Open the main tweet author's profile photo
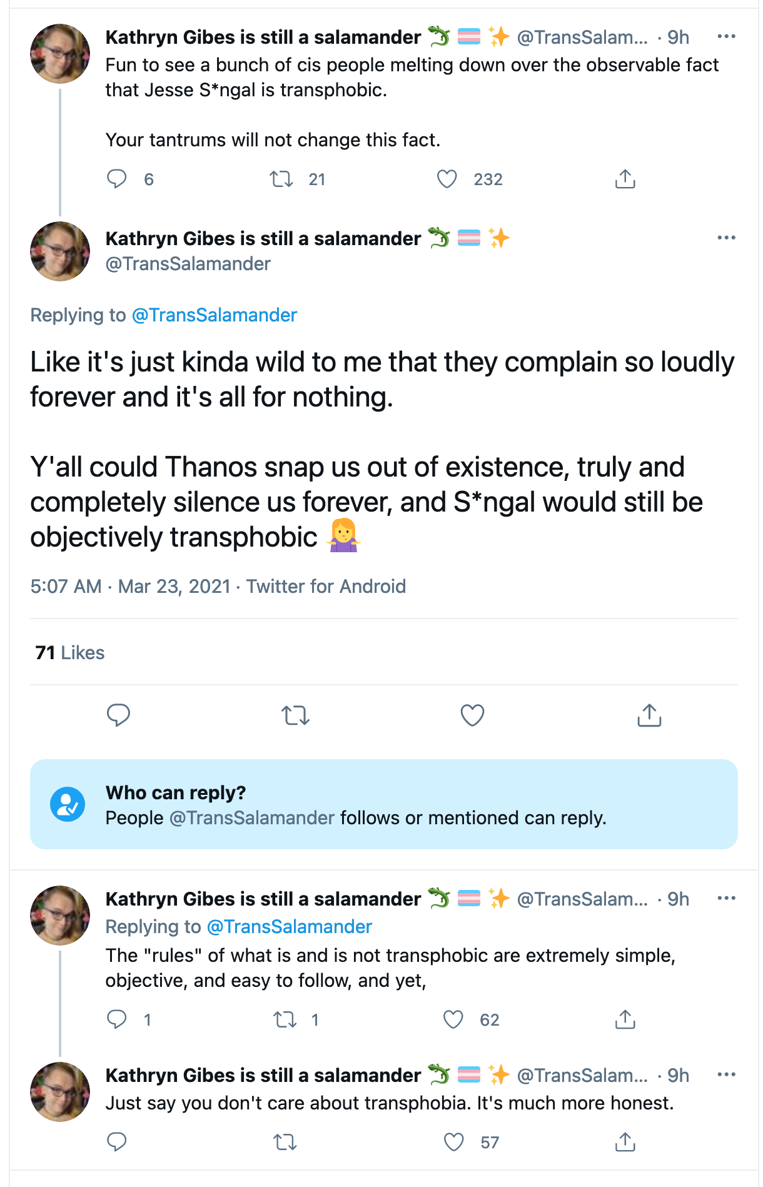Image resolution: width=763 pixels, height=1187 pixels. tap(60, 251)
